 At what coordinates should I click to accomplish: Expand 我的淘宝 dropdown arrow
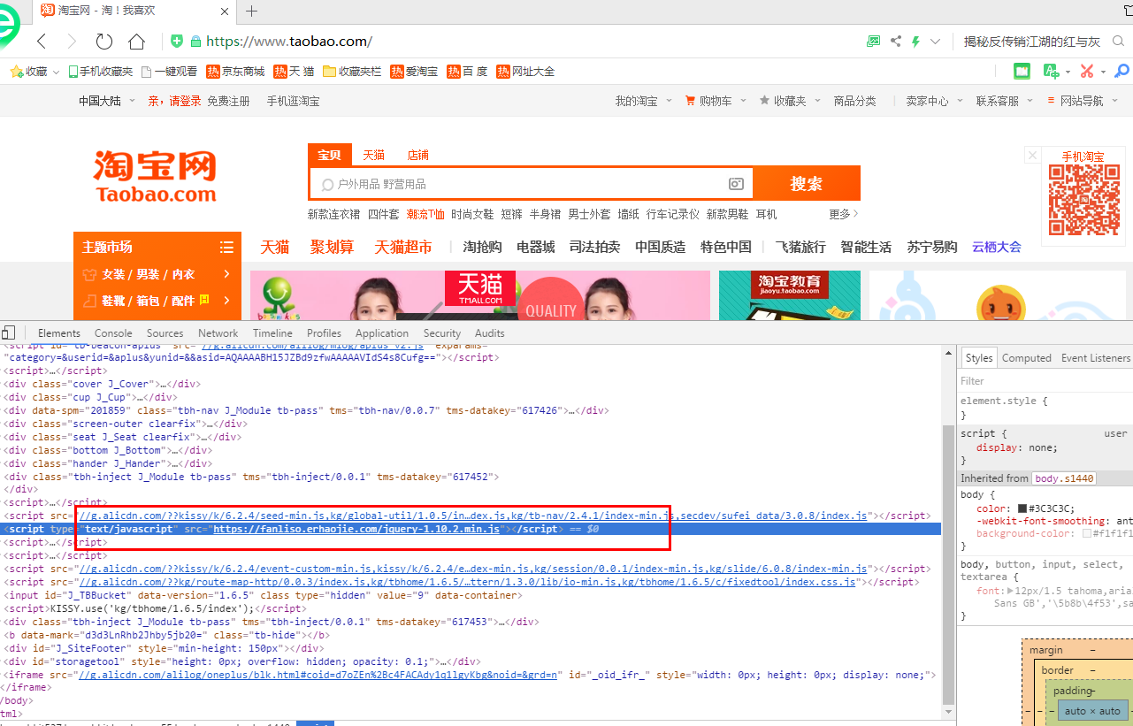coord(670,101)
